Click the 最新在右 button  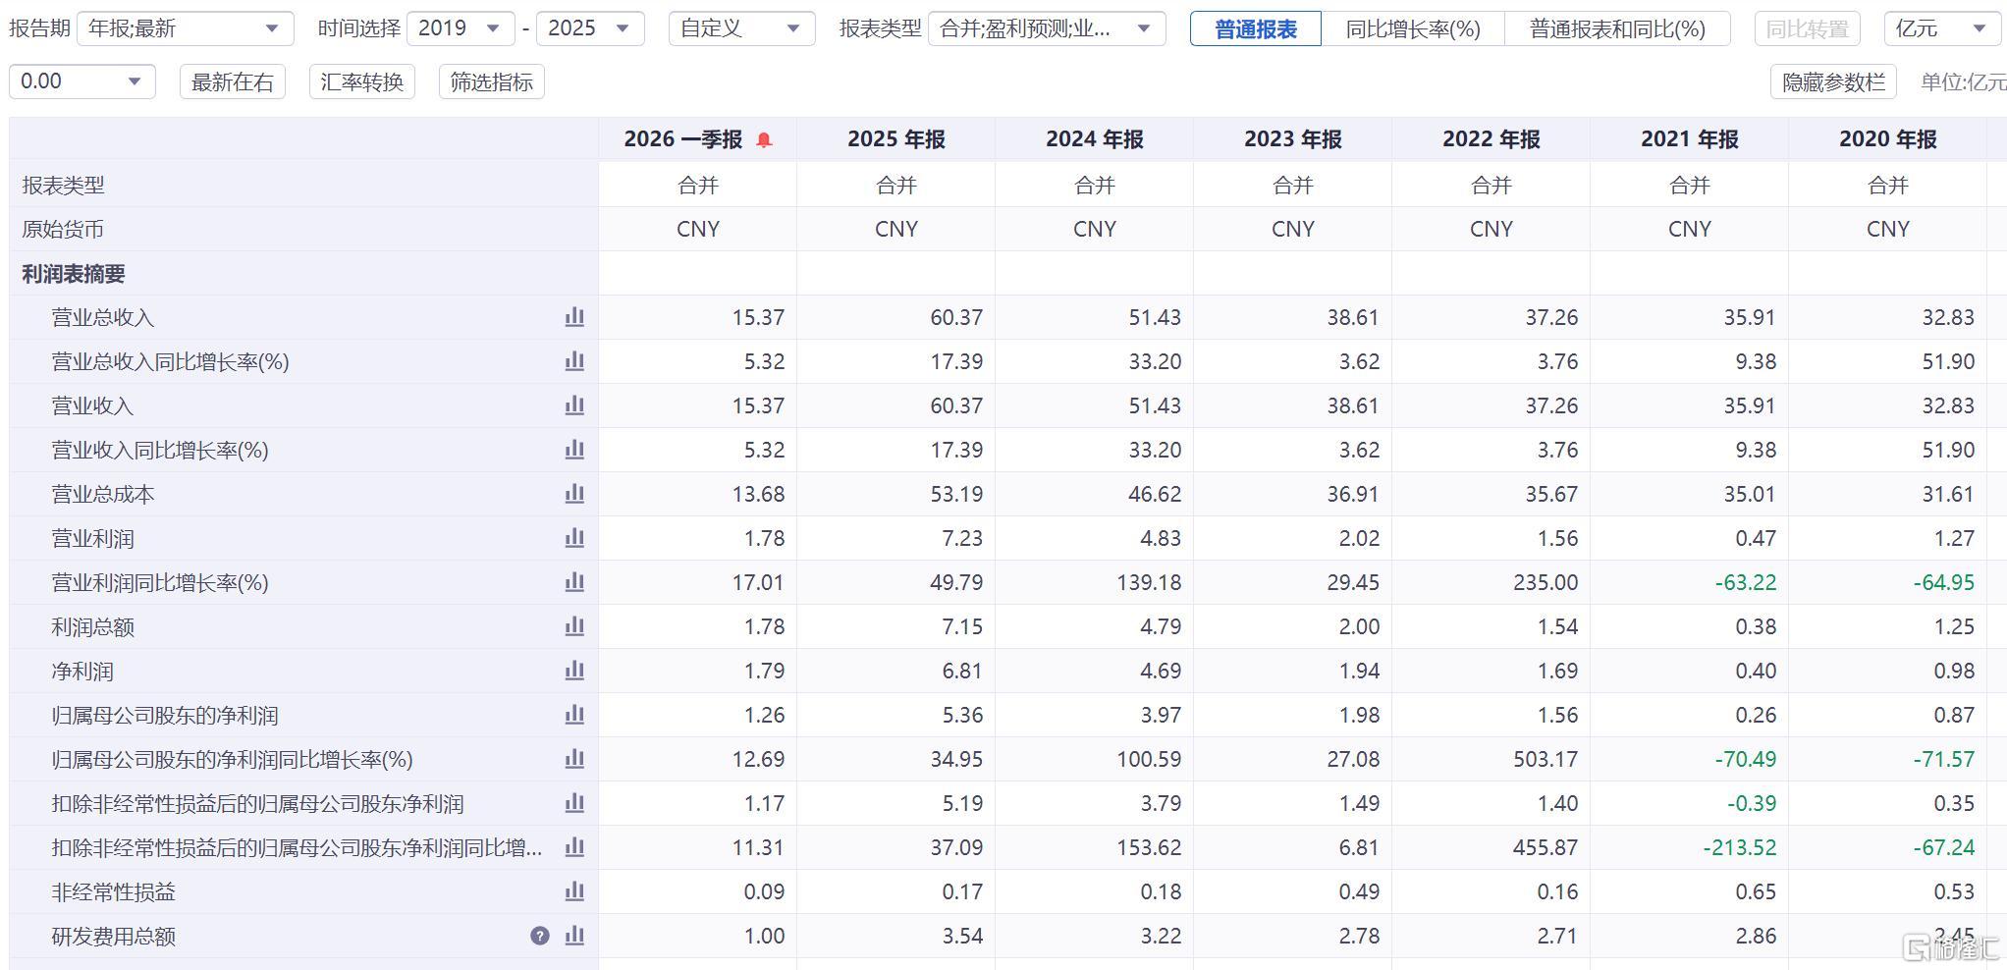pyautogui.click(x=233, y=81)
